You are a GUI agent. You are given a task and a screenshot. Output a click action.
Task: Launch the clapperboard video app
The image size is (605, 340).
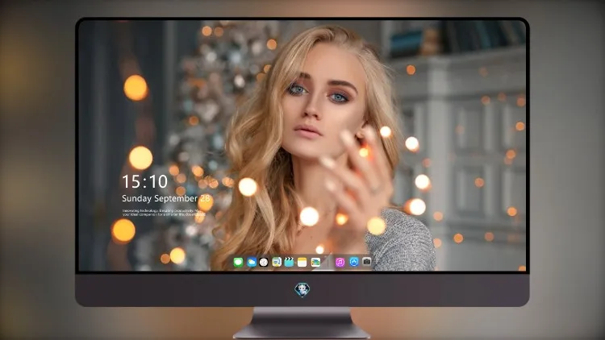[x=289, y=262]
